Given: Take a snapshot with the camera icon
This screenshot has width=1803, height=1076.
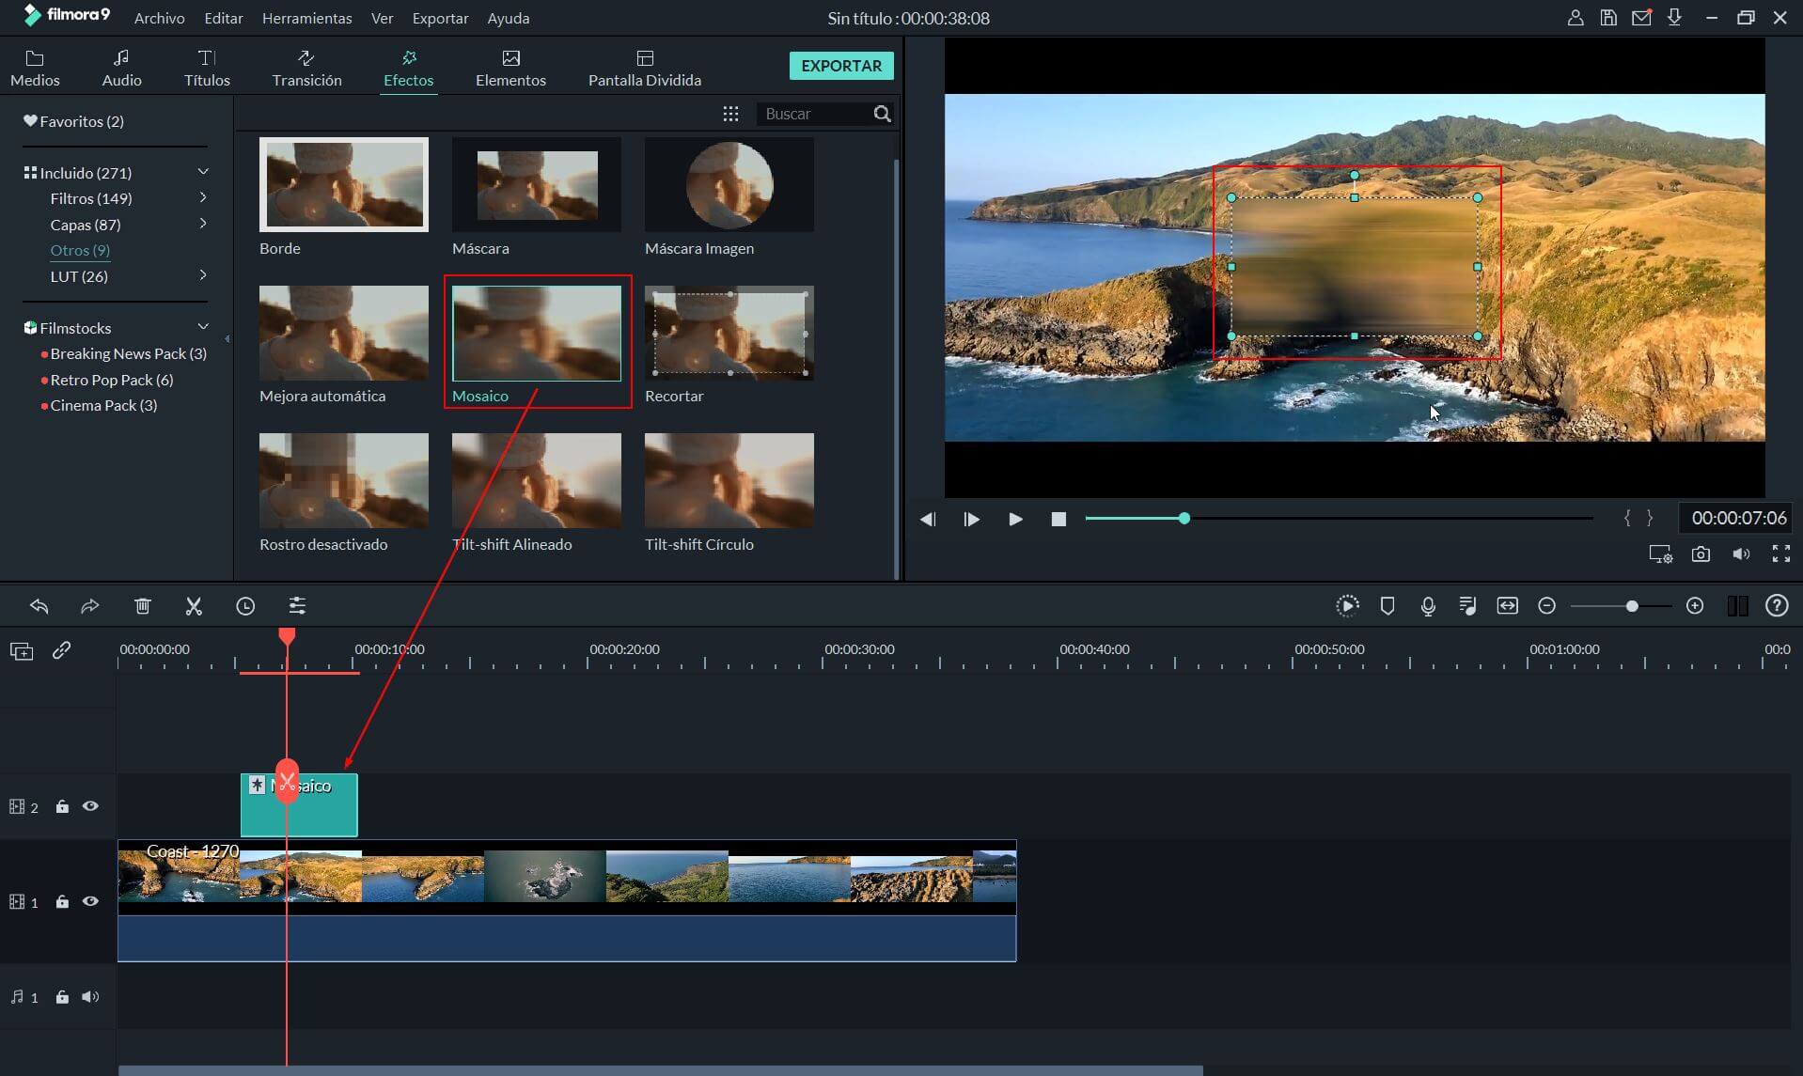Looking at the screenshot, I should point(1701,554).
